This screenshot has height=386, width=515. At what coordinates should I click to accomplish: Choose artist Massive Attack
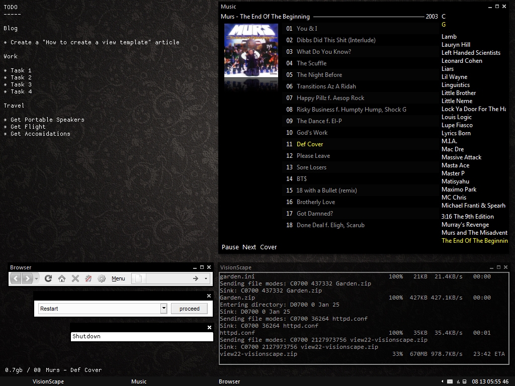click(461, 157)
